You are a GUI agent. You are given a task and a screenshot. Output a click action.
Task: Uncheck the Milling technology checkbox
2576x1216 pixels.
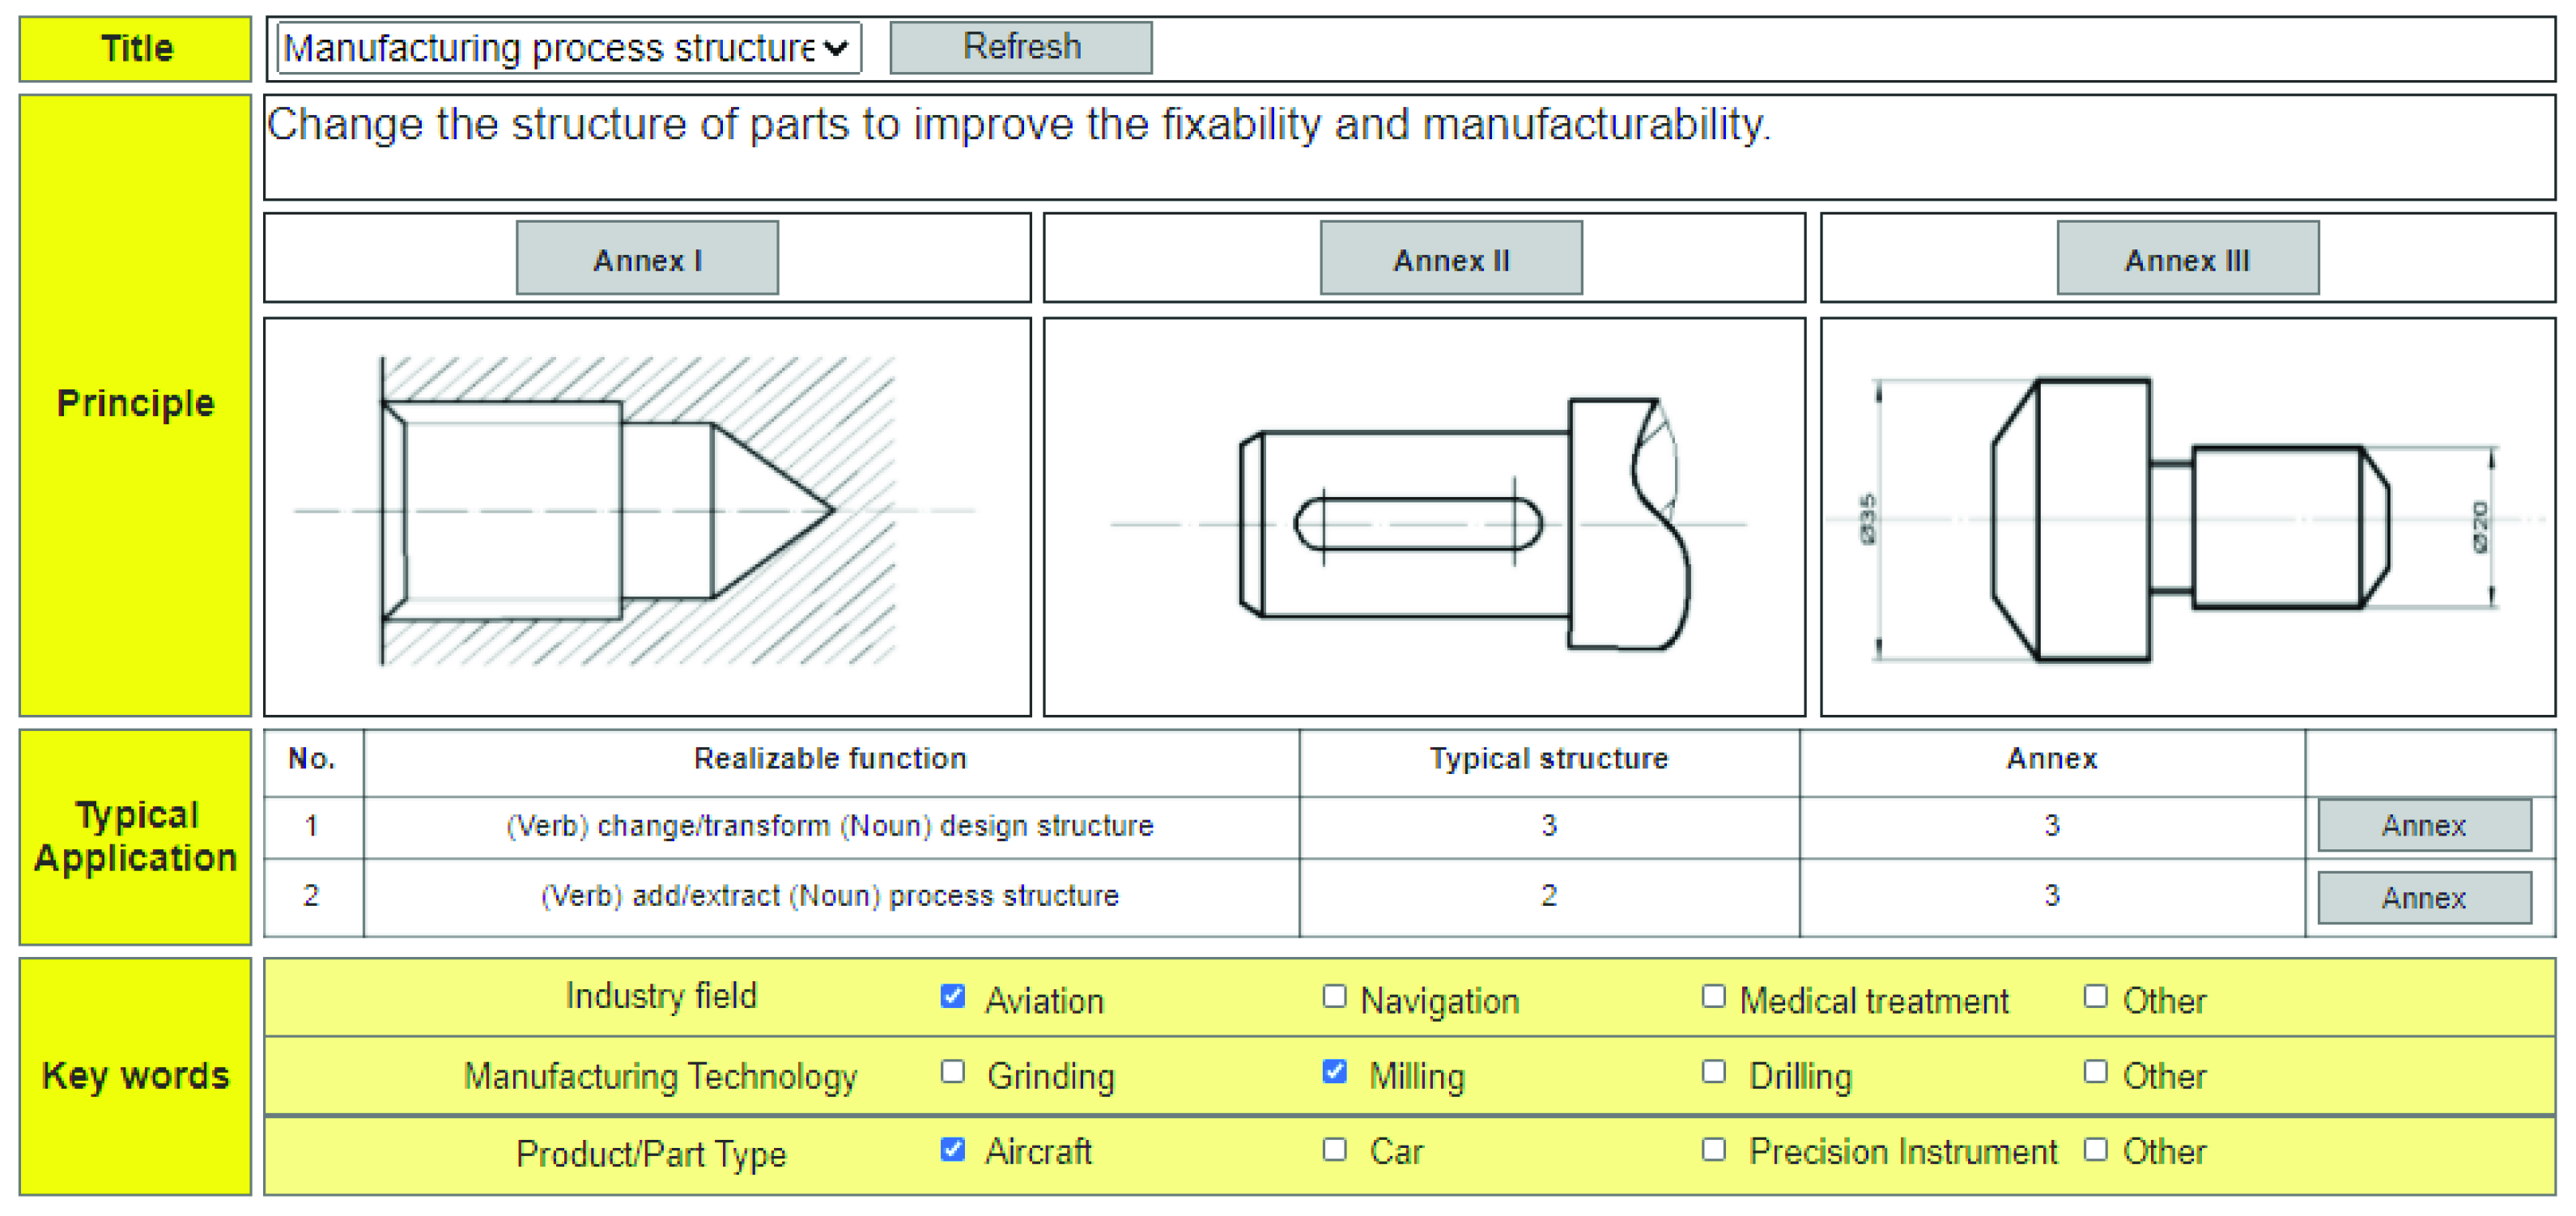click(1334, 1072)
